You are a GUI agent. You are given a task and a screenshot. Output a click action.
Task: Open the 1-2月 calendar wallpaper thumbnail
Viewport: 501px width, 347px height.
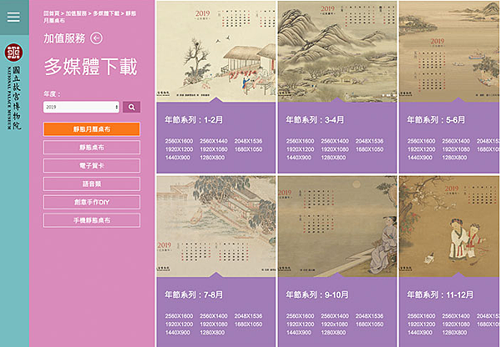tap(215, 52)
